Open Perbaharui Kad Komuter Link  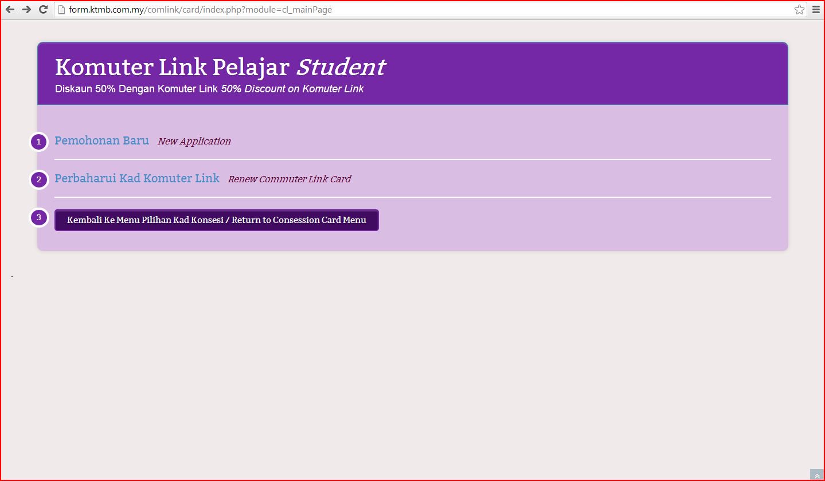[x=137, y=178]
